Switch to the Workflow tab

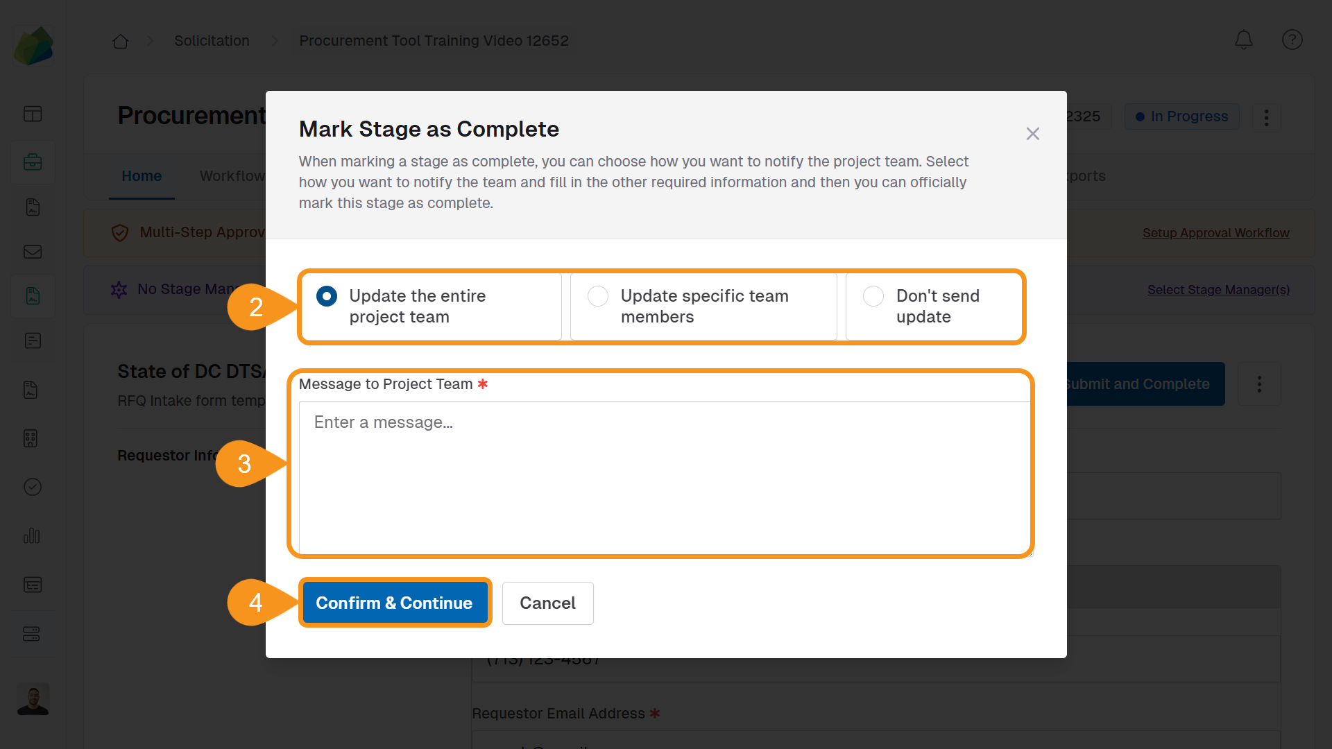[232, 175]
